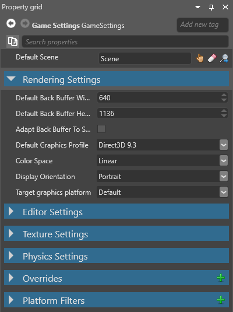Click the Add new tag field
The height and width of the screenshot is (312, 233).
tap(203, 25)
